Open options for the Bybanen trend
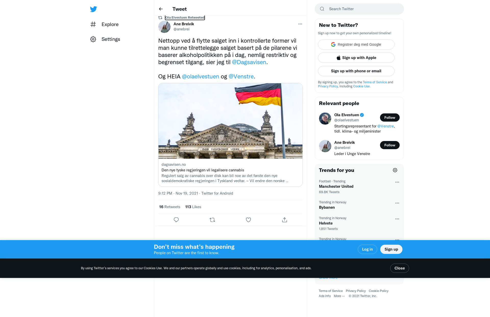The image size is (490, 317). pos(397,203)
